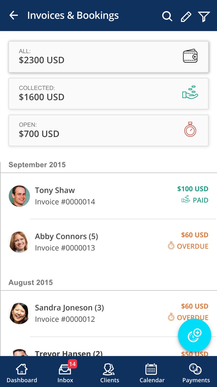Screen dimensions: 217x387
Task: Select the ALL $2300 USD summary card
Action: (109, 57)
